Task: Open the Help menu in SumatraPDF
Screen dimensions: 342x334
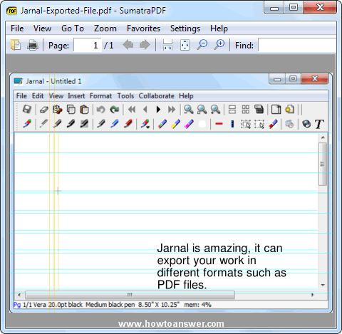Action: click(219, 28)
